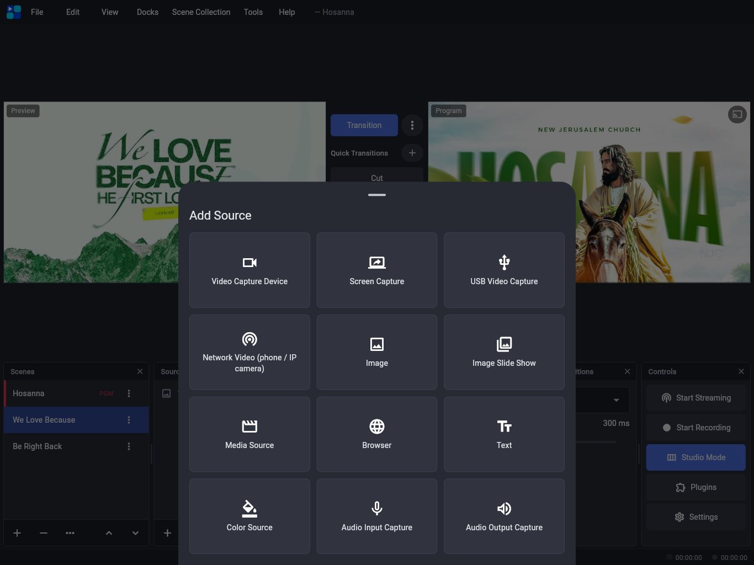
Task: Remove selected scene with minus icon
Action: point(44,533)
